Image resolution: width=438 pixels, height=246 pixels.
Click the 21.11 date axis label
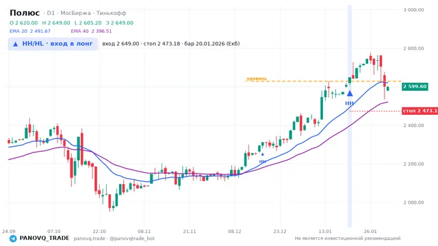pos(190,231)
